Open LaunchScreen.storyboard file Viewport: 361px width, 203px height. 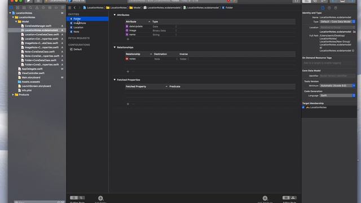36,86
